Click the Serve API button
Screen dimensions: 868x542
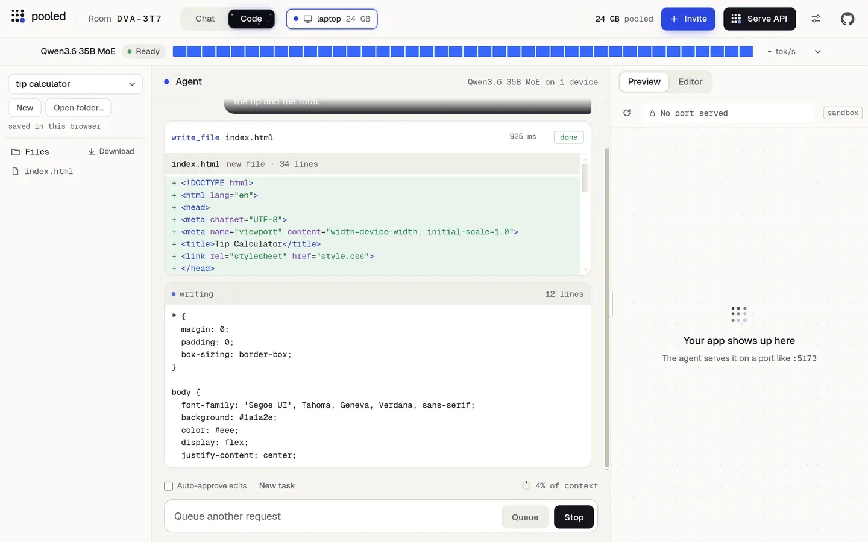coord(759,19)
